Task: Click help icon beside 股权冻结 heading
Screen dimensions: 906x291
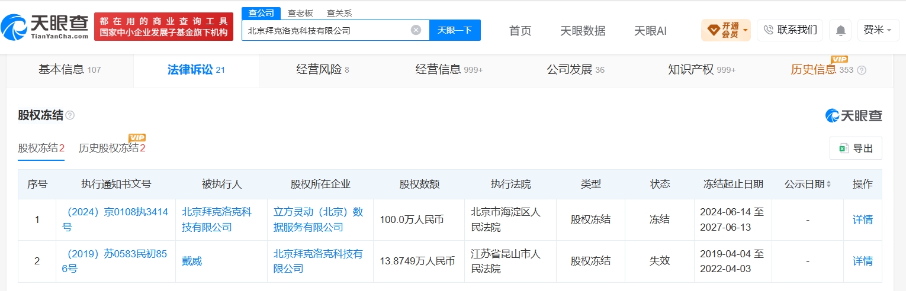Action: click(x=70, y=115)
